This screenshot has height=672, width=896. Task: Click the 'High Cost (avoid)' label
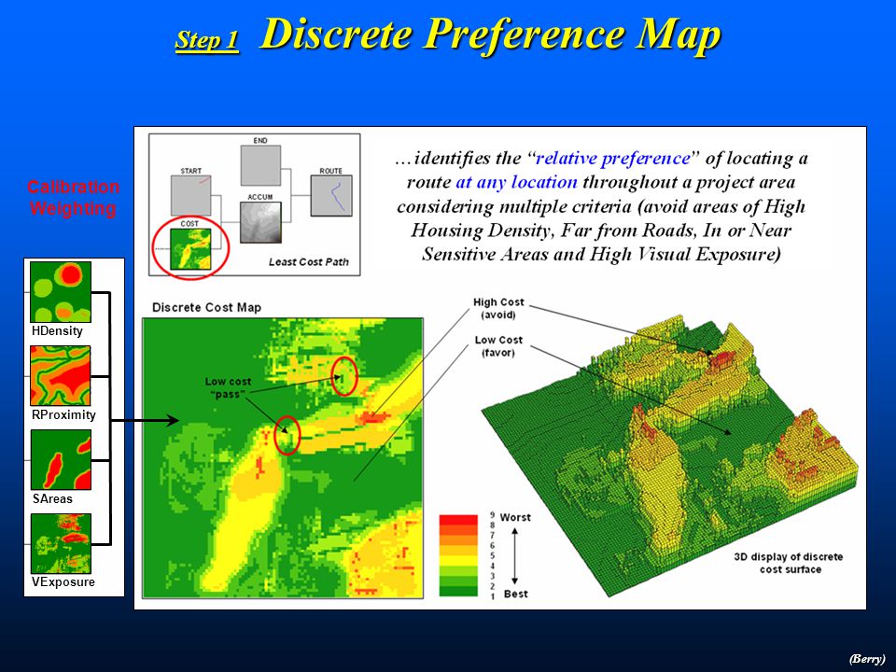[498, 309]
